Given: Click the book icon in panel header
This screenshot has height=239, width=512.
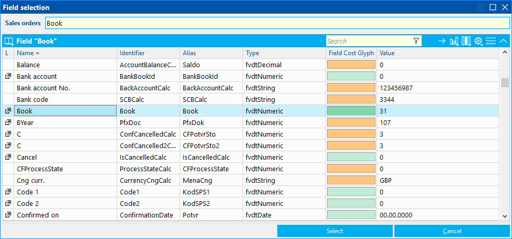Looking at the screenshot, I should click(x=8, y=41).
